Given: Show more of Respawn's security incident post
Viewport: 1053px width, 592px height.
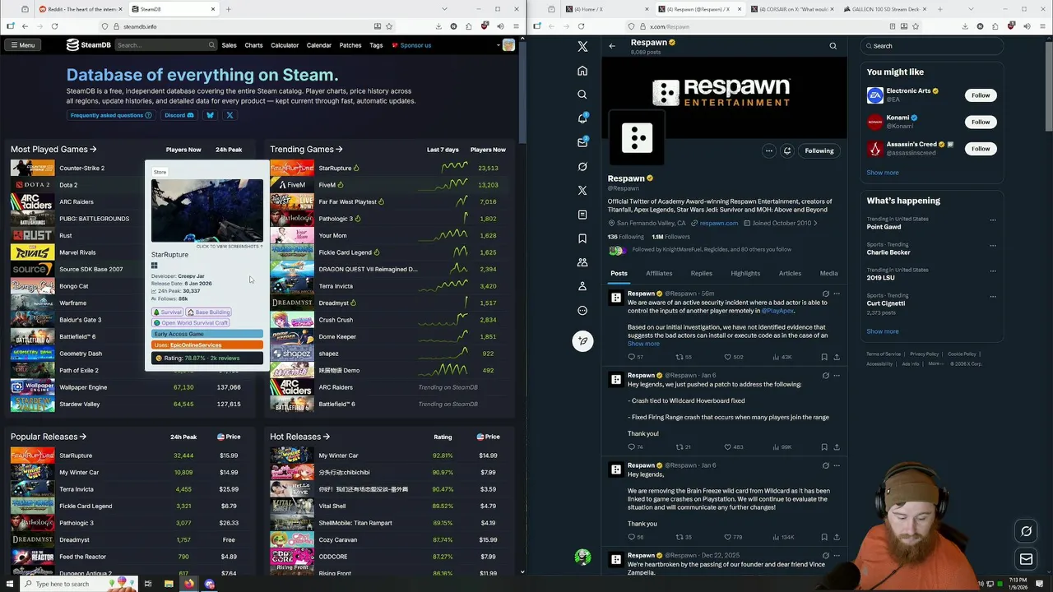Looking at the screenshot, I should pyautogui.click(x=643, y=344).
